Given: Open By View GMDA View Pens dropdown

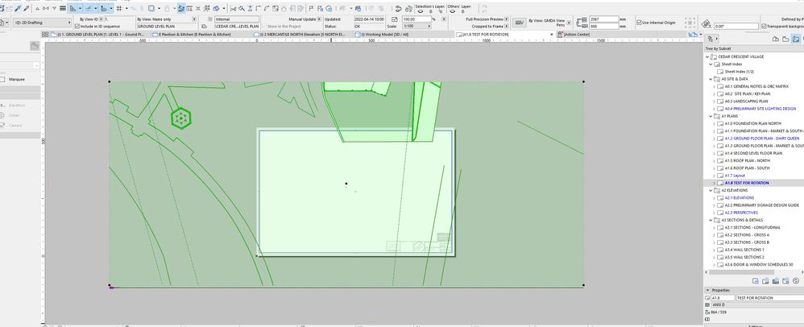Looking at the screenshot, I should [x=569, y=23].
